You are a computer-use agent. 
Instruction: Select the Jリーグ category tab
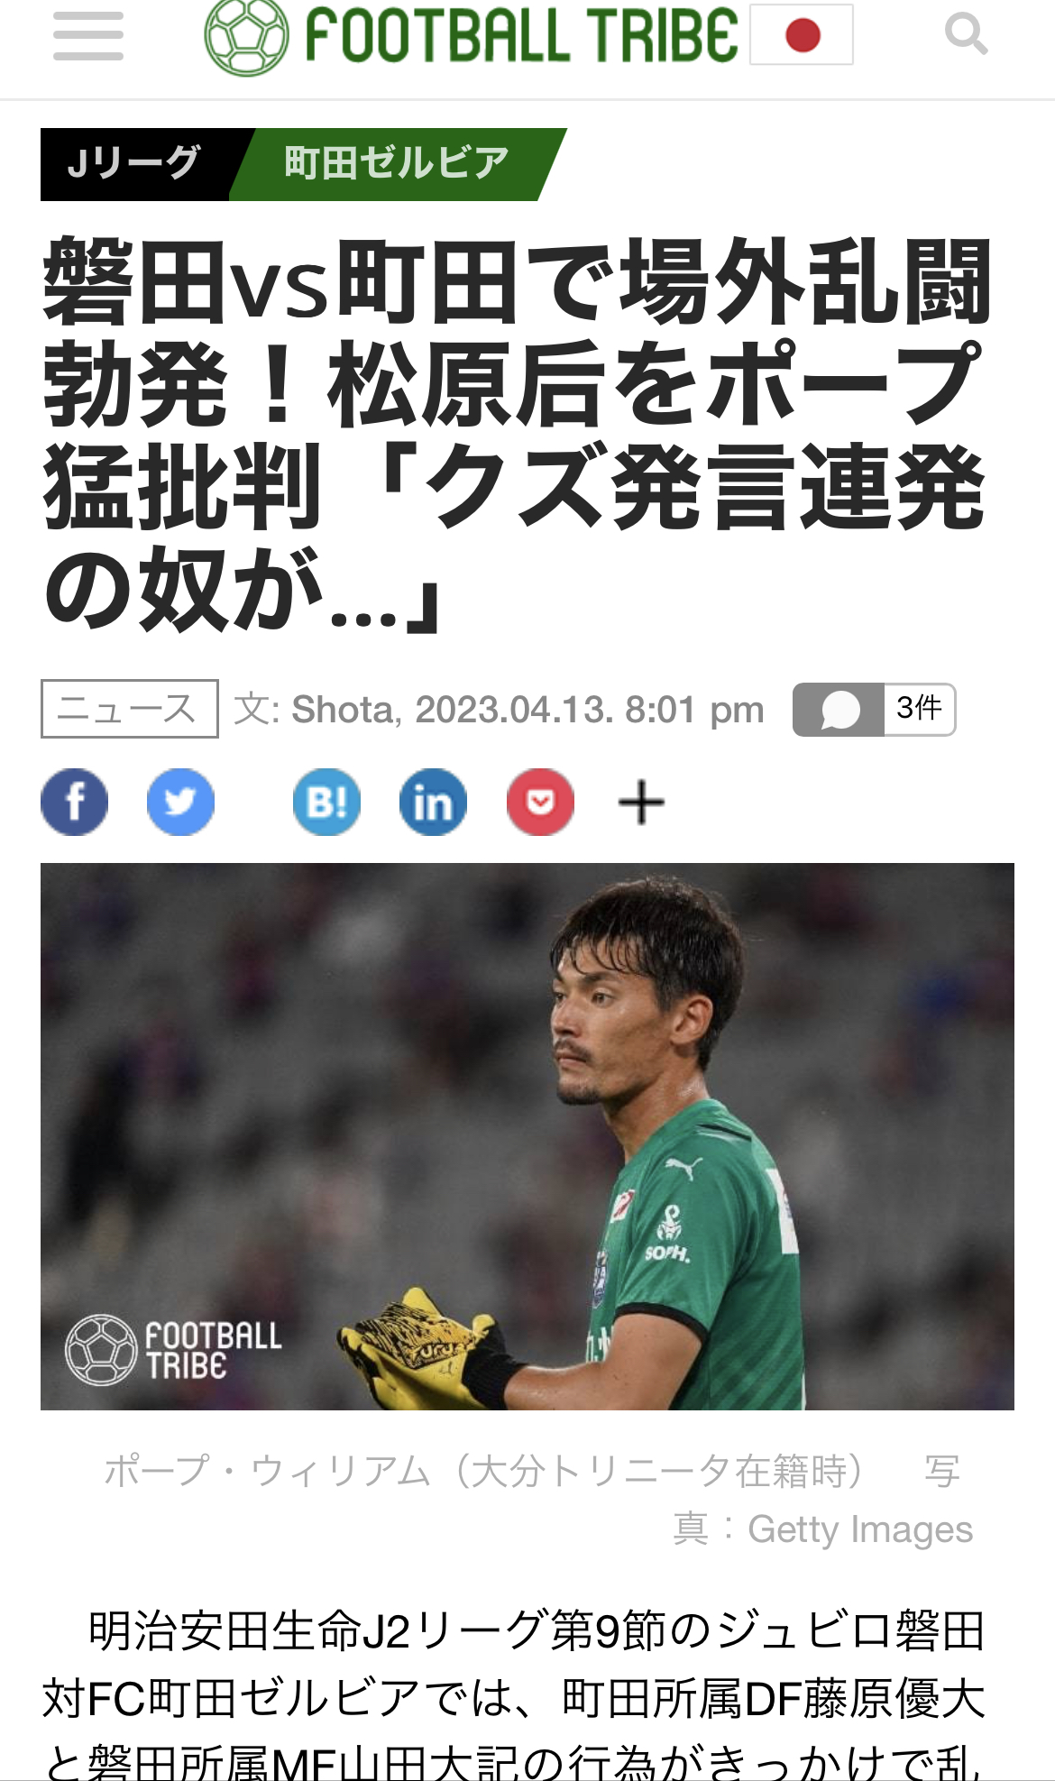tap(133, 164)
